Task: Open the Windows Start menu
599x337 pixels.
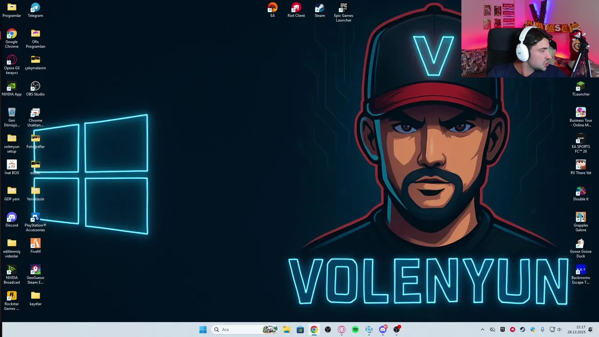Action: coord(203,330)
